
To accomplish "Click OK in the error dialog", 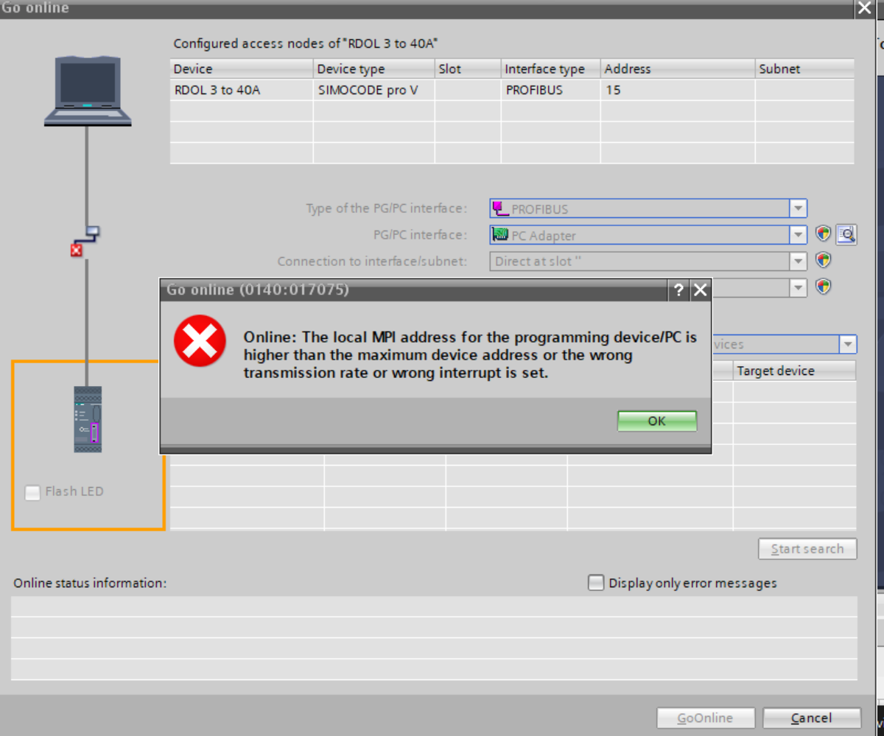I will (x=656, y=421).
